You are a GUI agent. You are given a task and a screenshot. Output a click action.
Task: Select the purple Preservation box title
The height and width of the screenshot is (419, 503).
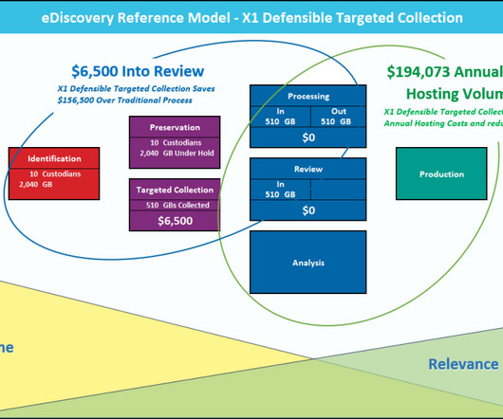point(175,127)
